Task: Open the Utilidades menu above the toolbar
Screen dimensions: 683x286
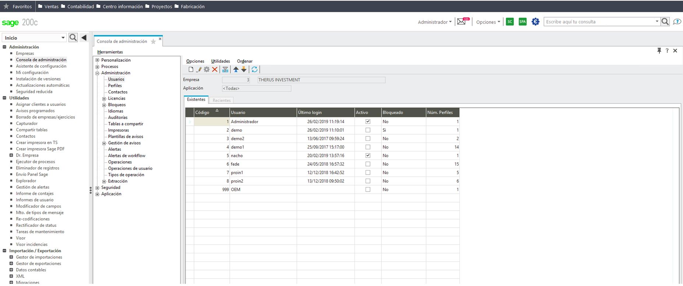Action: (221, 61)
